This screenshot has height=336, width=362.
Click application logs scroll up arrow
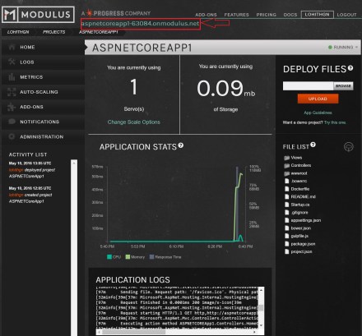(262, 290)
